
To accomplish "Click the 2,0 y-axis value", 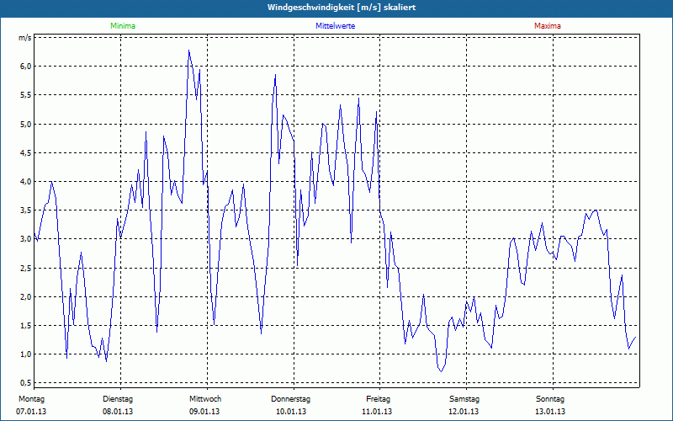I will (26, 297).
